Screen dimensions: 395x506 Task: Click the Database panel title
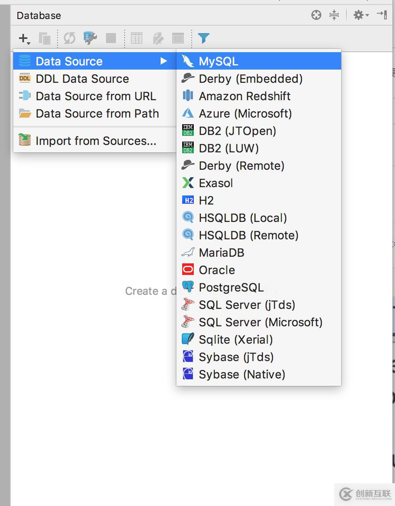tap(39, 16)
